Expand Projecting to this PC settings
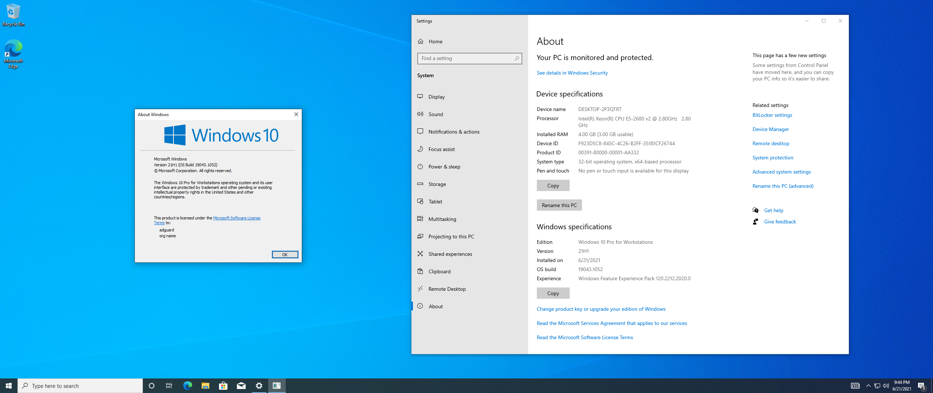Screen dimensions: 933x393 tap(451, 236)
